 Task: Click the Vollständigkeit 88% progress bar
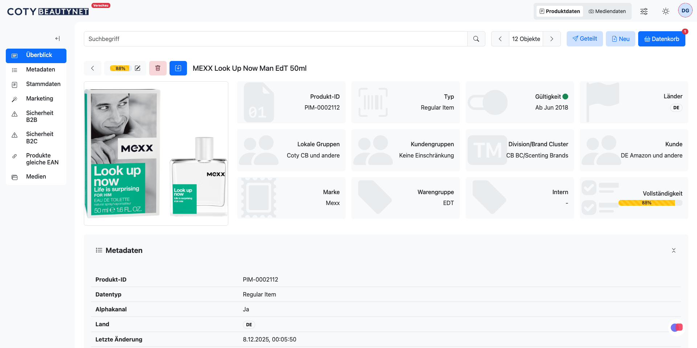[x=650, y=203]
